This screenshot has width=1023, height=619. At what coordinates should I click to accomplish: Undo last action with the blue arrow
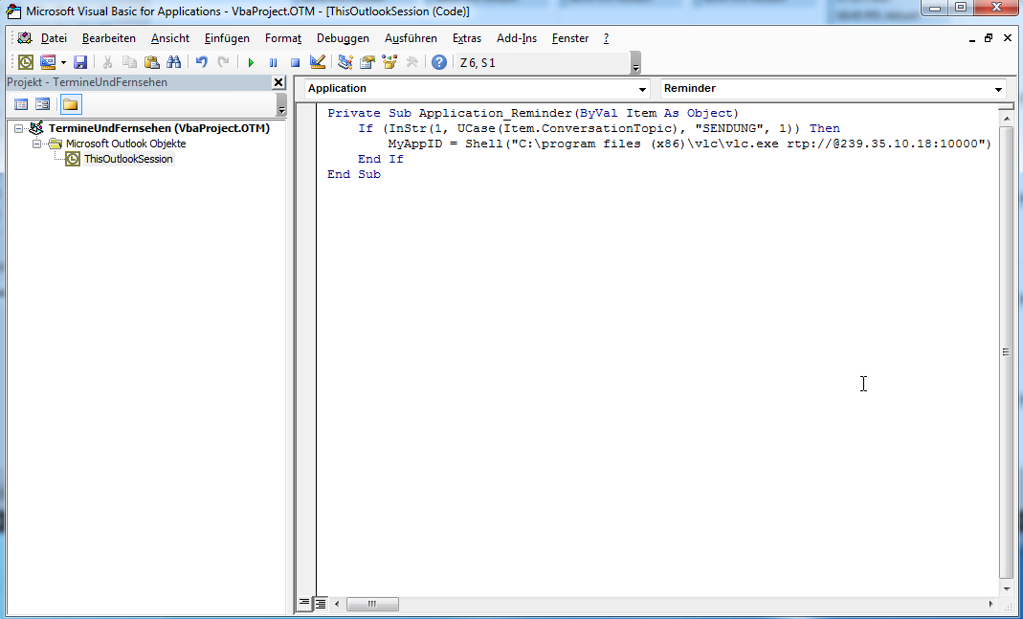[202, 62]
